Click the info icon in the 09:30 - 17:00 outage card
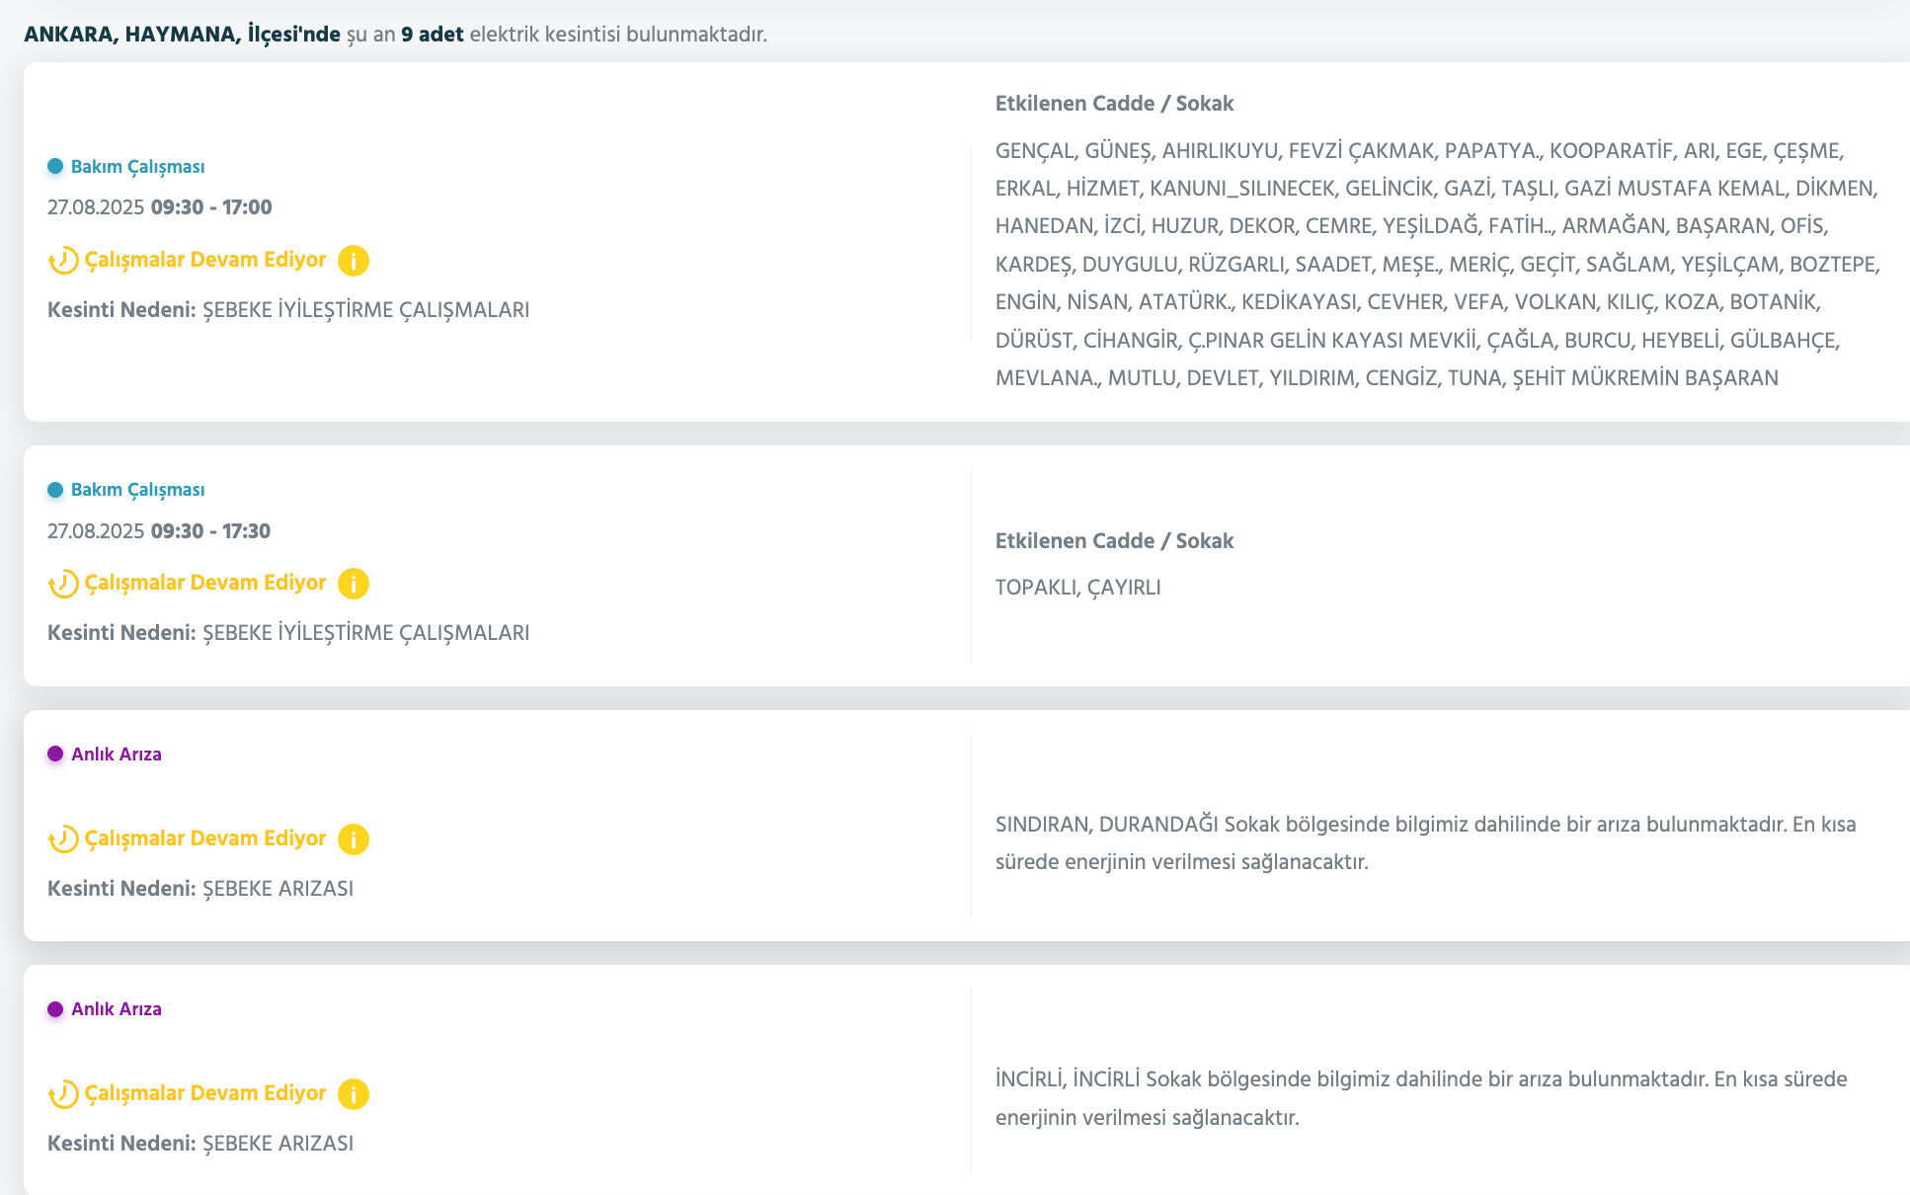Screen dimensions: 1910x1195 pyautogui.click(x=354, y=261)
